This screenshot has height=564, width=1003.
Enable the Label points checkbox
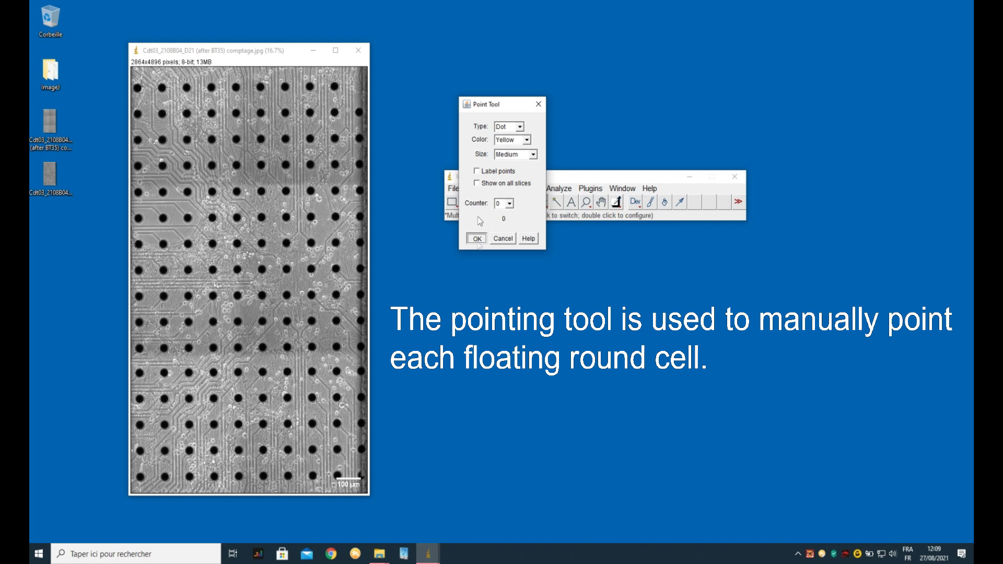[x=476, y=171]
